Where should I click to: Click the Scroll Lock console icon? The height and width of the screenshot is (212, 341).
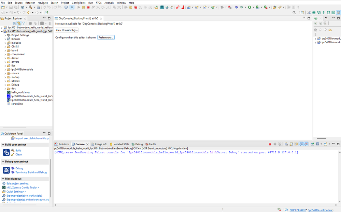pos(291,144)
